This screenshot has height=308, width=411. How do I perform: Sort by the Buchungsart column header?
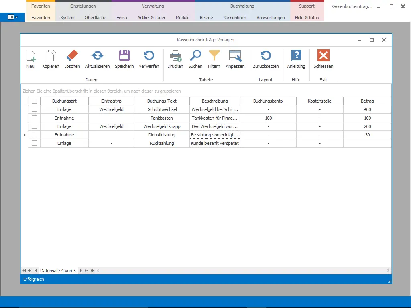point(64,101)
